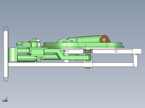This screenshot has height=108, width=145.
Task: Select the long lower white horizontal beam
Action: [x=71, y=65]
